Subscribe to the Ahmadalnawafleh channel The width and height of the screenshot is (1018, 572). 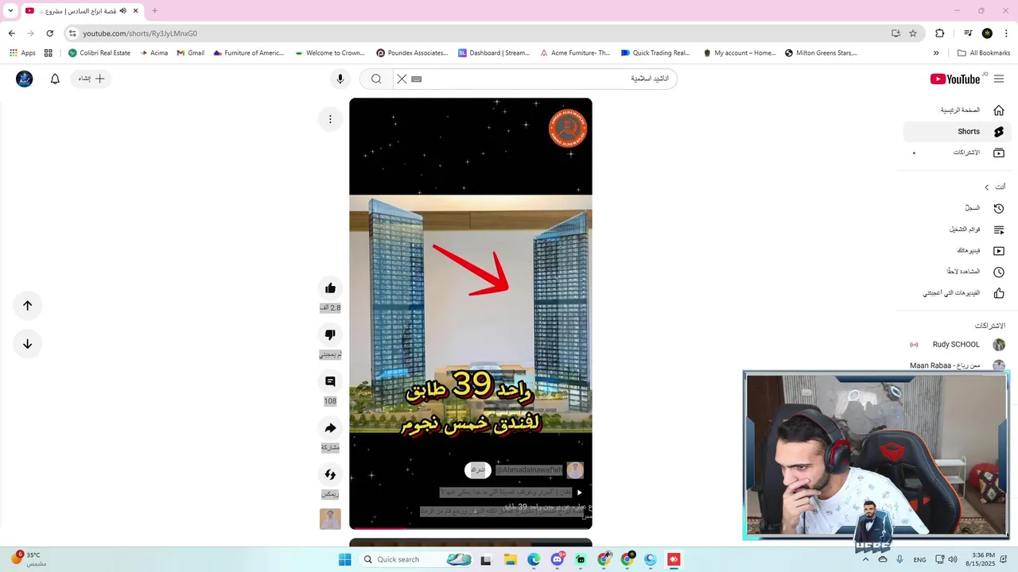coord(478,470)
